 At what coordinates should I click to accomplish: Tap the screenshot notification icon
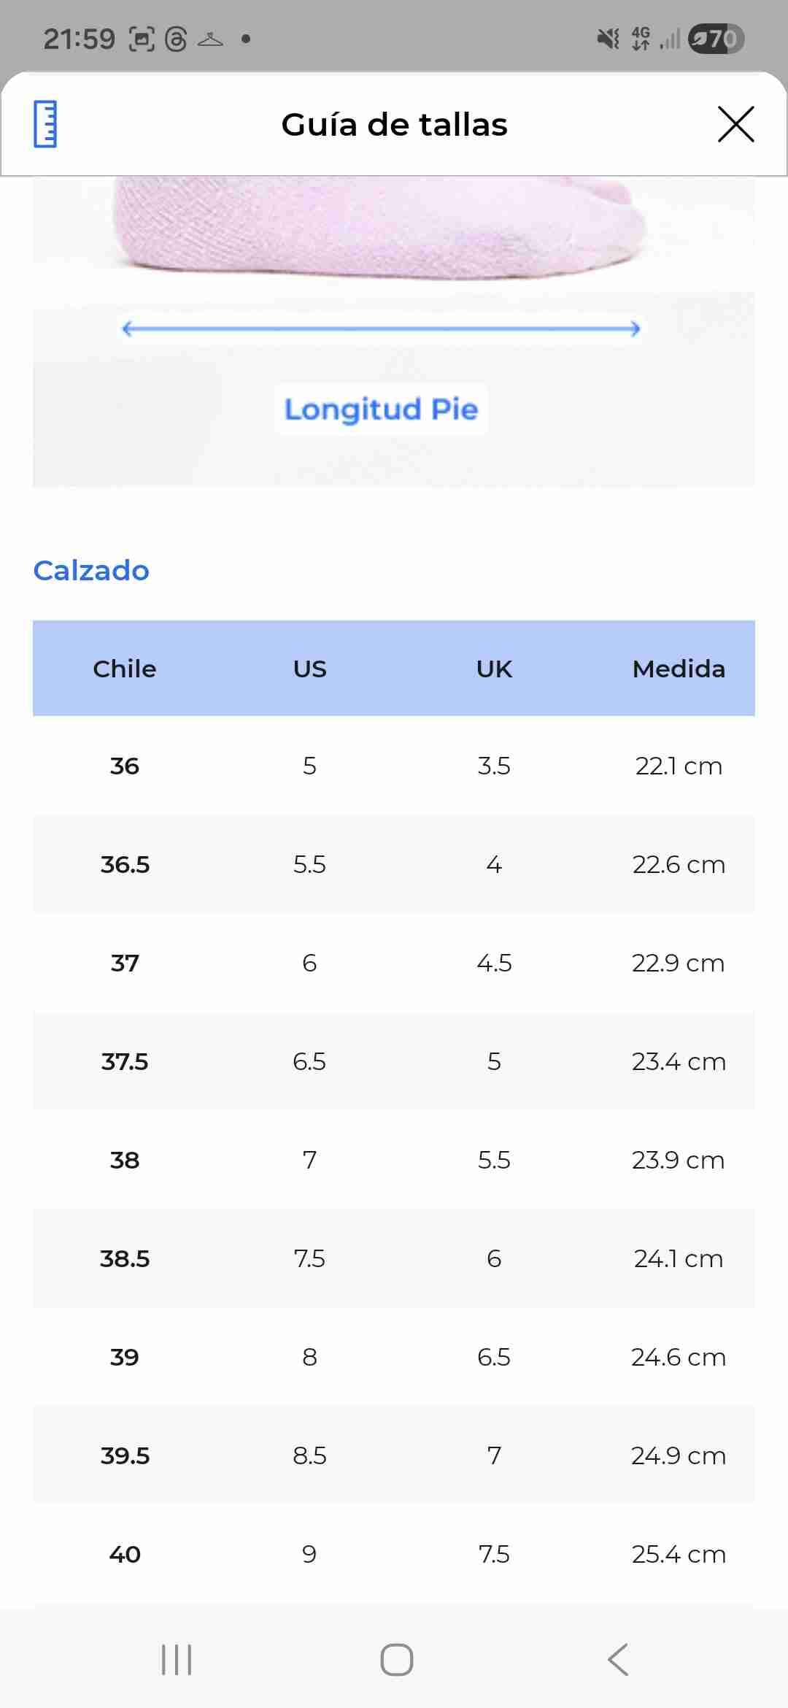[142, 39]
